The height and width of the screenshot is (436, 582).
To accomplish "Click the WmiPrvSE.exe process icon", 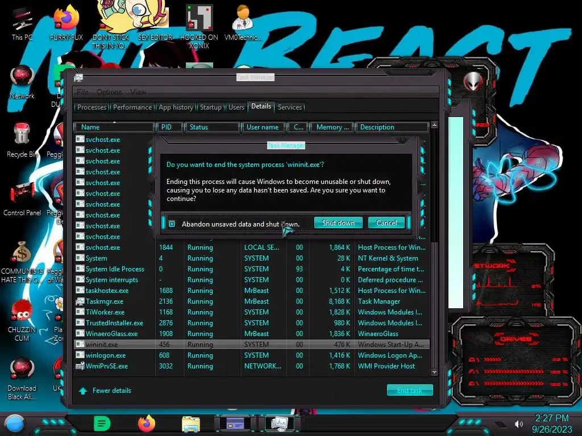I will pyautogui.click(x=80, y=366).
